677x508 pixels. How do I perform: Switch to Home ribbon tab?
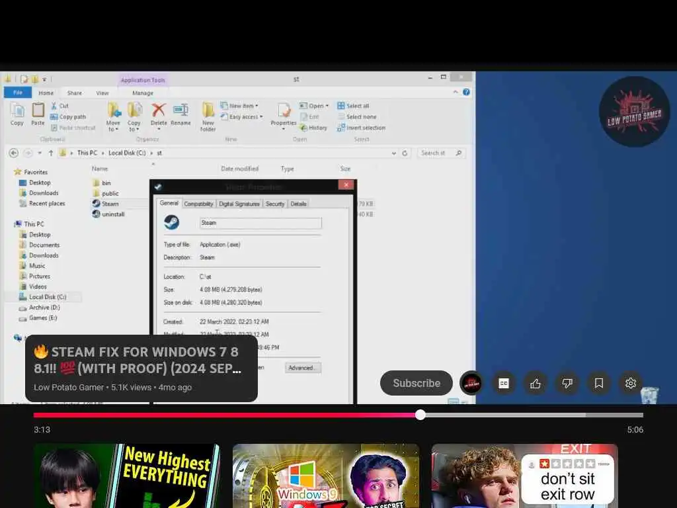tap(46, 93)
